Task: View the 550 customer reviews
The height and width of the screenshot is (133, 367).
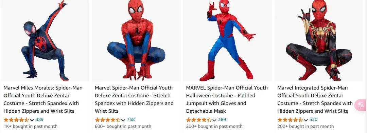Action: pyautogui.click(x=313, y=119)
